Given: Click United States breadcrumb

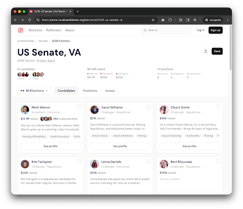Looking at the screenshot, I should click(26, 41).
